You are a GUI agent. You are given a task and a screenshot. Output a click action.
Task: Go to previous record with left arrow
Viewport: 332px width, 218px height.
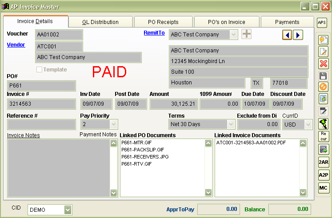(287, 35)
